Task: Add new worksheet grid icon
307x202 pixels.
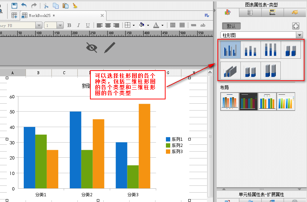Action: (14, 15)
